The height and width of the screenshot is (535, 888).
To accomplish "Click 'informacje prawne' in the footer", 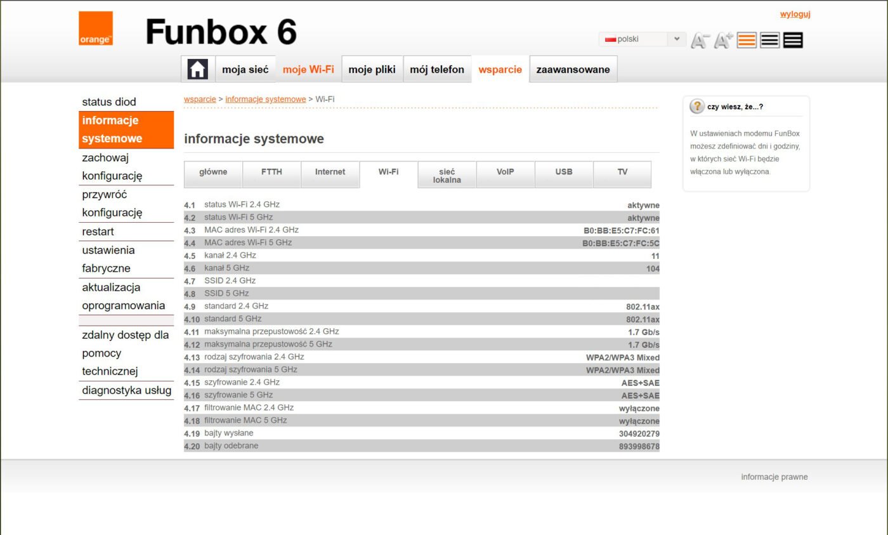I will click(774, 477).
